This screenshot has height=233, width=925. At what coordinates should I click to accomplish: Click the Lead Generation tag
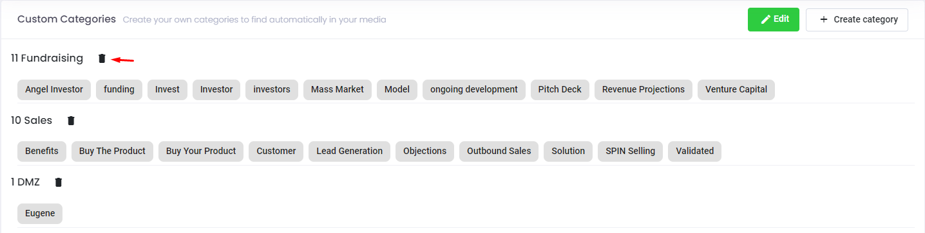349,151
